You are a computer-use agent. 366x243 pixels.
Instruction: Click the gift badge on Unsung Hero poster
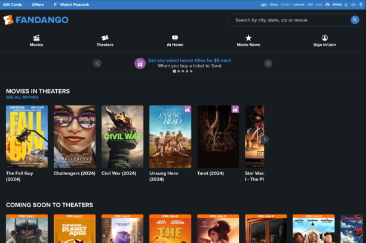coord(187,109)
